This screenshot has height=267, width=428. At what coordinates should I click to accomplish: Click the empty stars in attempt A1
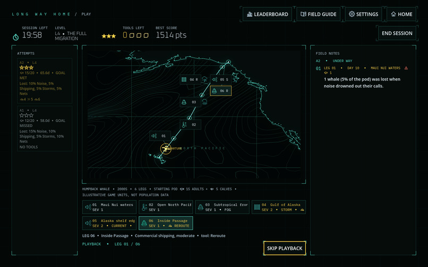click(x=27, y=115)
